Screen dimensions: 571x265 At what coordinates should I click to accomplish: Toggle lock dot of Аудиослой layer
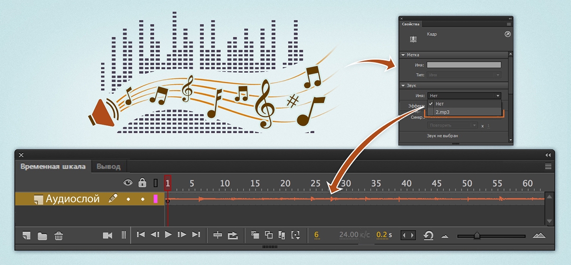coord(142,199)
